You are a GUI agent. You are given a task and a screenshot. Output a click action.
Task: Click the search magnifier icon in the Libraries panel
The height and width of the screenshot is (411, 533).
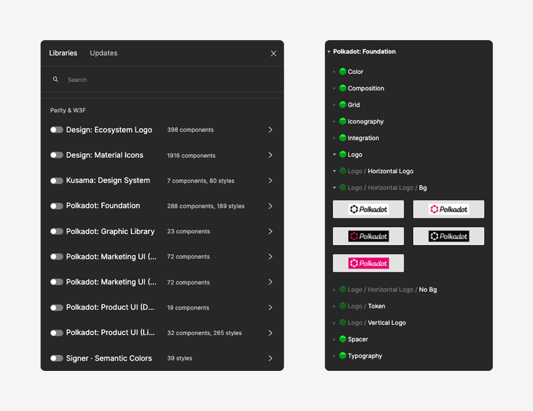tap(55, 79)
